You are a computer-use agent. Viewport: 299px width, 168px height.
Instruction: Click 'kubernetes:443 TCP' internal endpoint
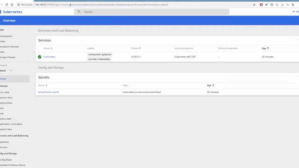185,57
